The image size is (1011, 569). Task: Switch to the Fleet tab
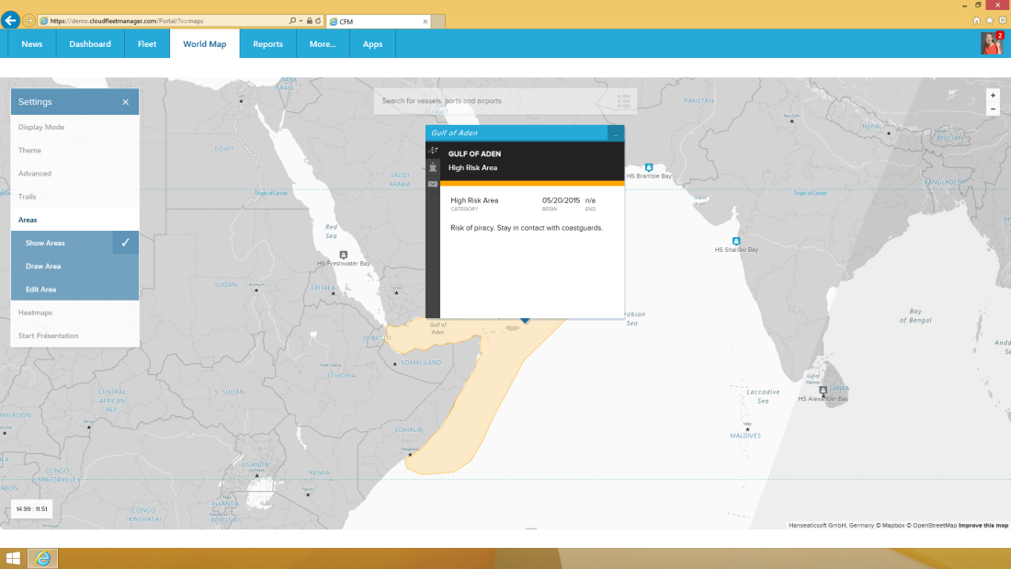click(147, 44)
